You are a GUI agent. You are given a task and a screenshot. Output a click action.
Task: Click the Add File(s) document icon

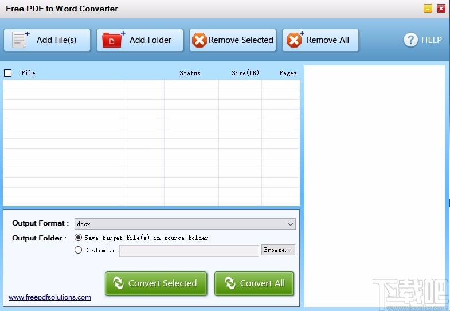point(21,40)
